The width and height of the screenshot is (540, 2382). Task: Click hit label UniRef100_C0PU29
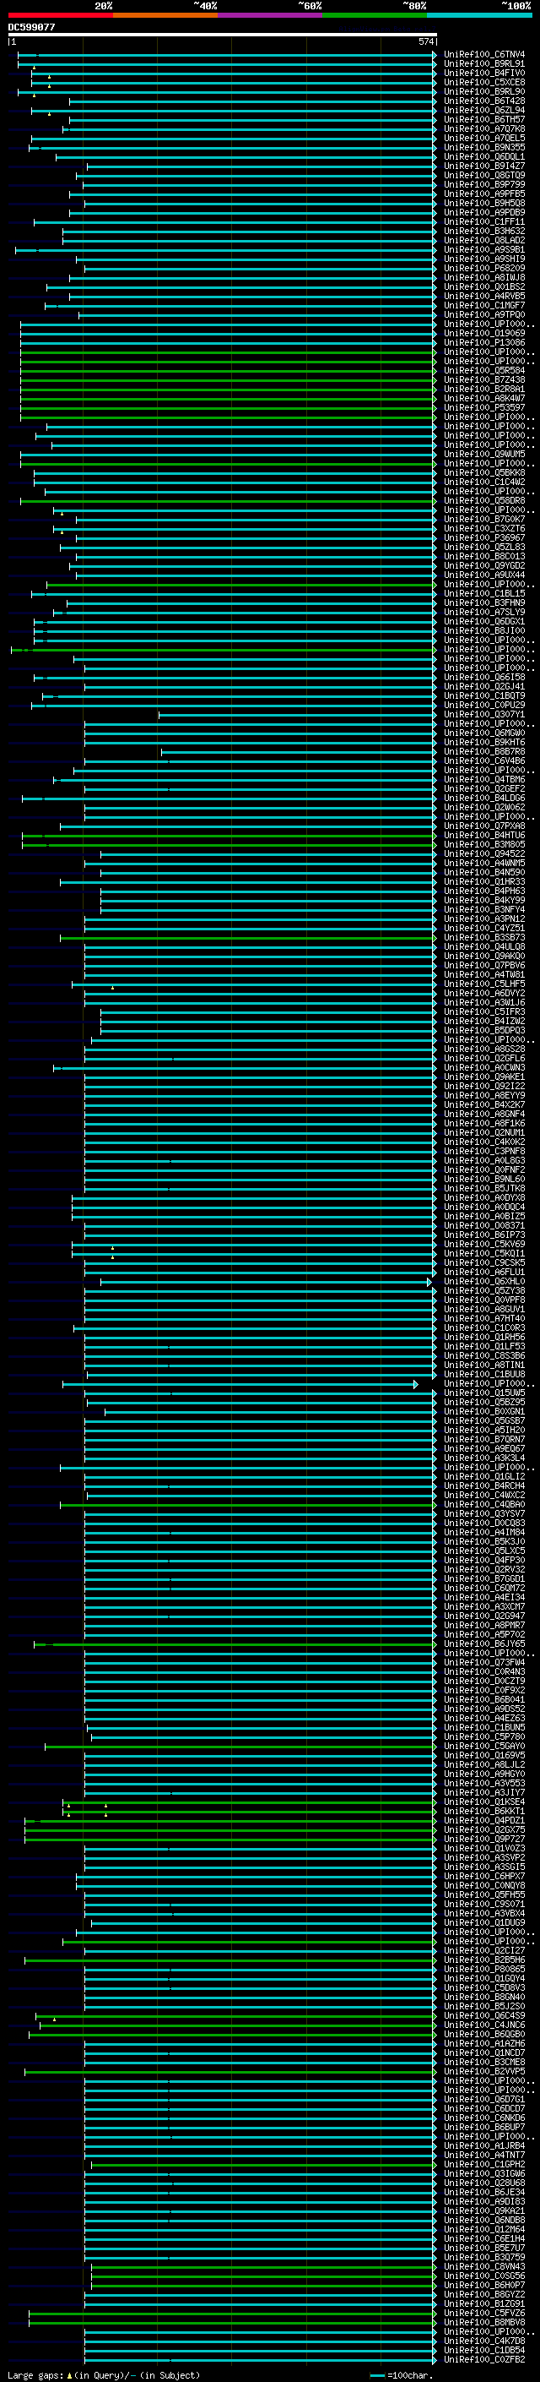[484, 706]
